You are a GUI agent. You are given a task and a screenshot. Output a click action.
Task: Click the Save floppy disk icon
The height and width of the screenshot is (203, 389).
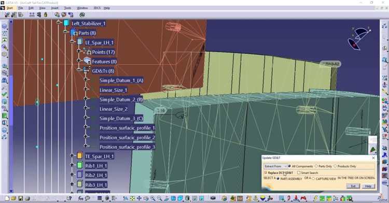(21, 198)
